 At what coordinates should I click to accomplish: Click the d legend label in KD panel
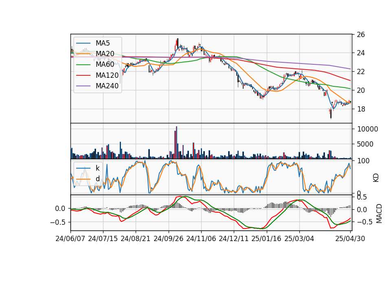[97, 179]
